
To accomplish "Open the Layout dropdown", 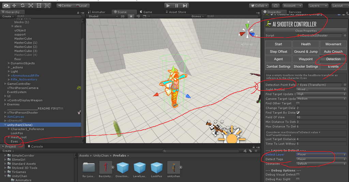I will [x=340, y=5].
